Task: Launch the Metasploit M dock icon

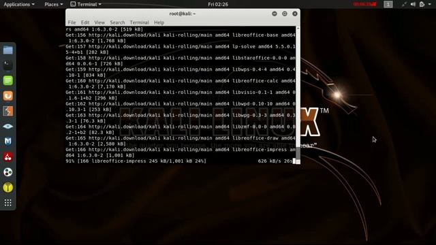Action: (x=7, y=142)
